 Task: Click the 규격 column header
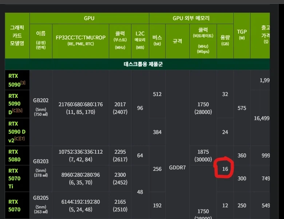point(177,41)
